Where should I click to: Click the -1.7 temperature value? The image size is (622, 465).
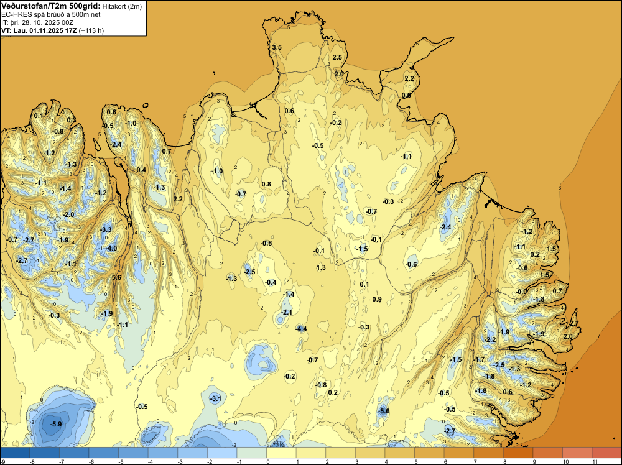tap(479, 359)
